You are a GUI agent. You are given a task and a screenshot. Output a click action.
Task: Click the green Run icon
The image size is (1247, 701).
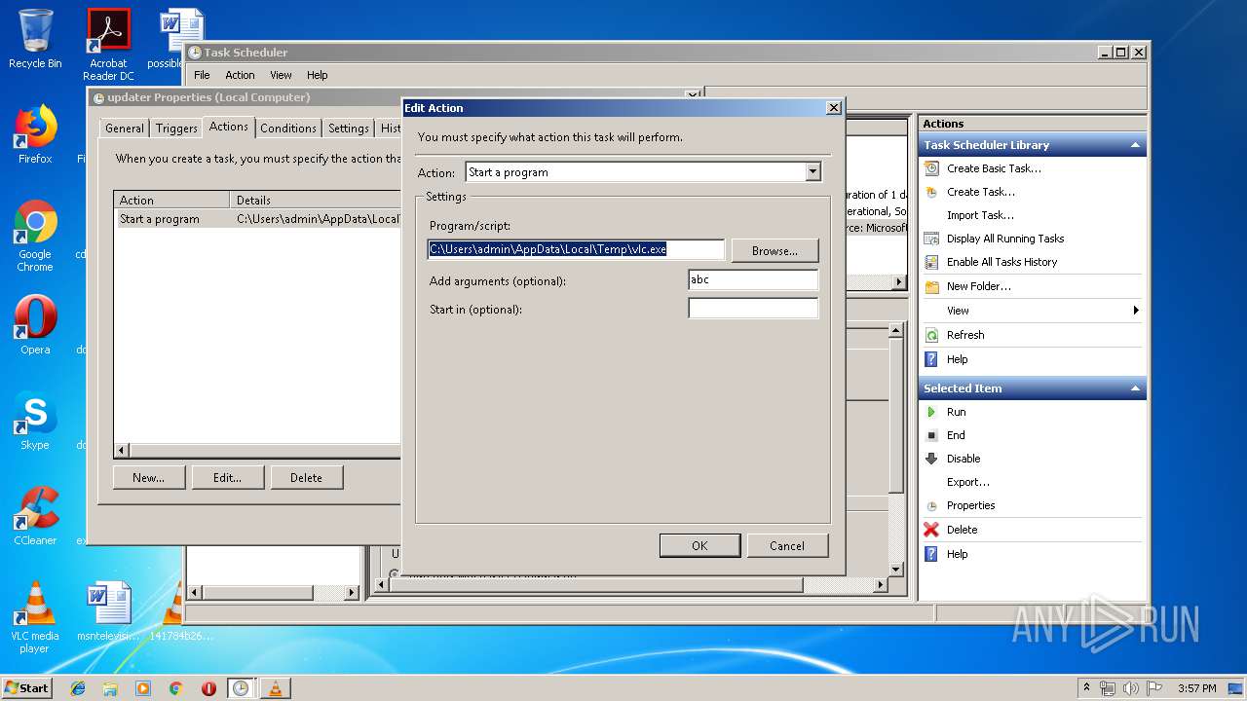(931, 412)
